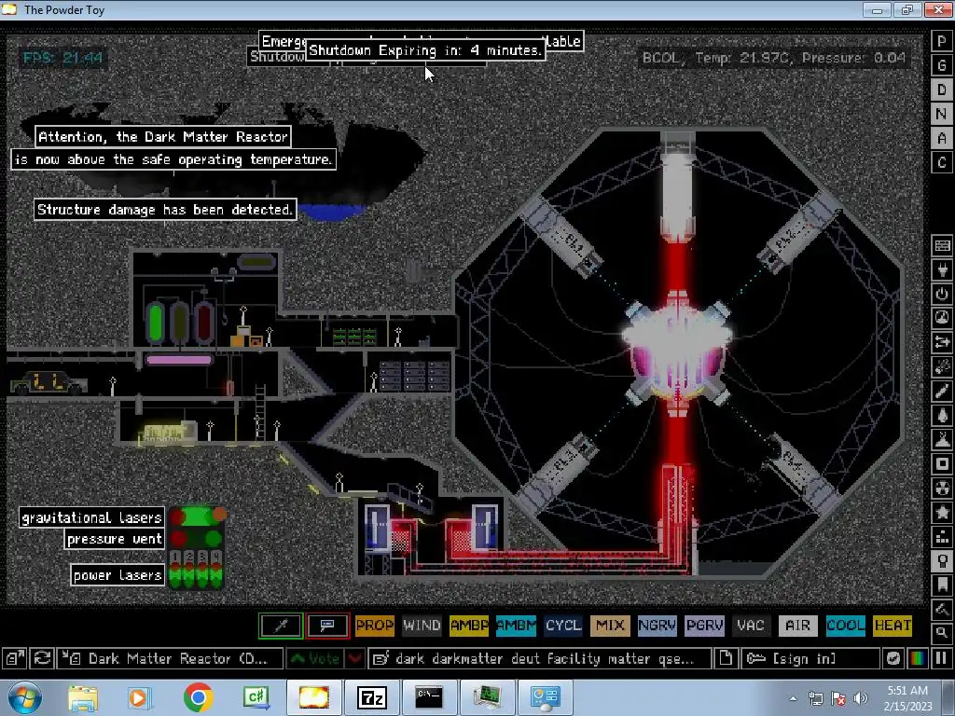Open simulation options (checkmark icon)
Image resolution: width=955 pixels, height=716 pixels.
coord(893,658)
